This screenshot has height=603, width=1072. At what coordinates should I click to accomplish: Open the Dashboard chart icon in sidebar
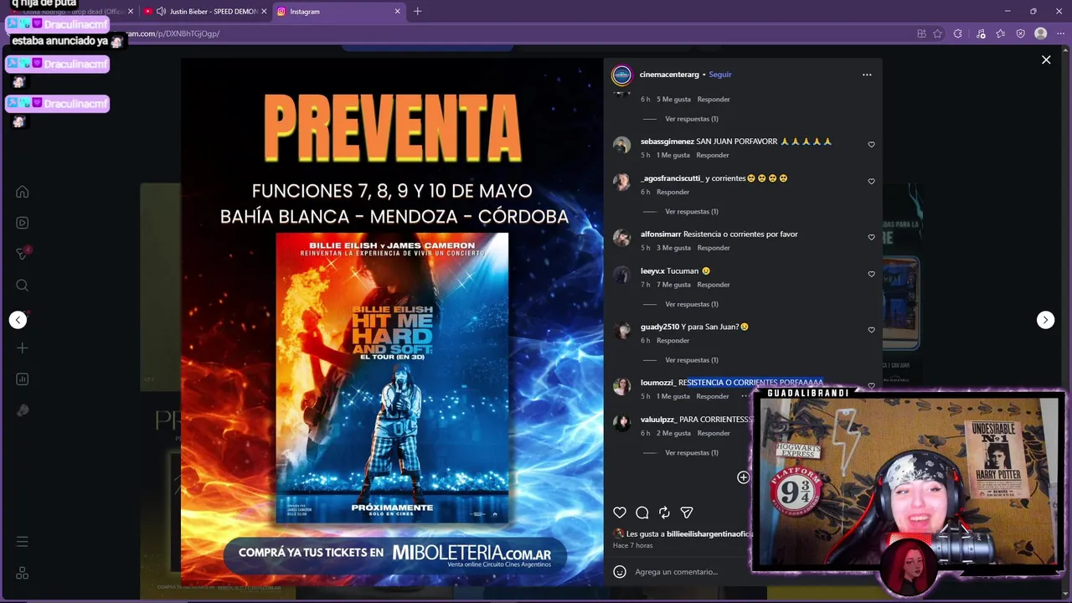point(23,379)
